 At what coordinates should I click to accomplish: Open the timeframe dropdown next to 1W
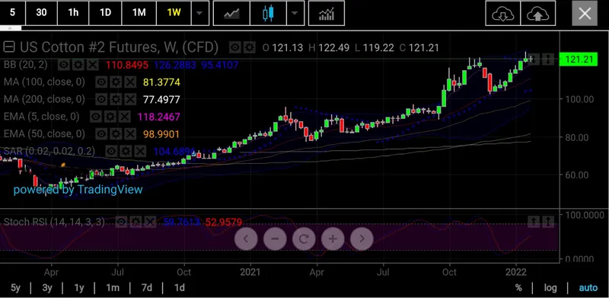click(199, 13)
